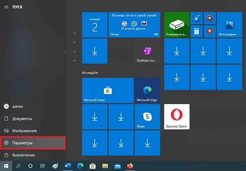Open File Explorer from the taskbar
The height and width of the screenshot is (171, 246).
click(105, 166)
